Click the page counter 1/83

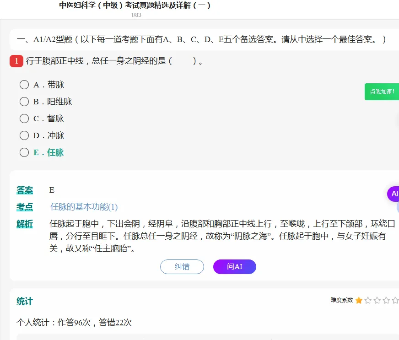click(x=136, y=15)
